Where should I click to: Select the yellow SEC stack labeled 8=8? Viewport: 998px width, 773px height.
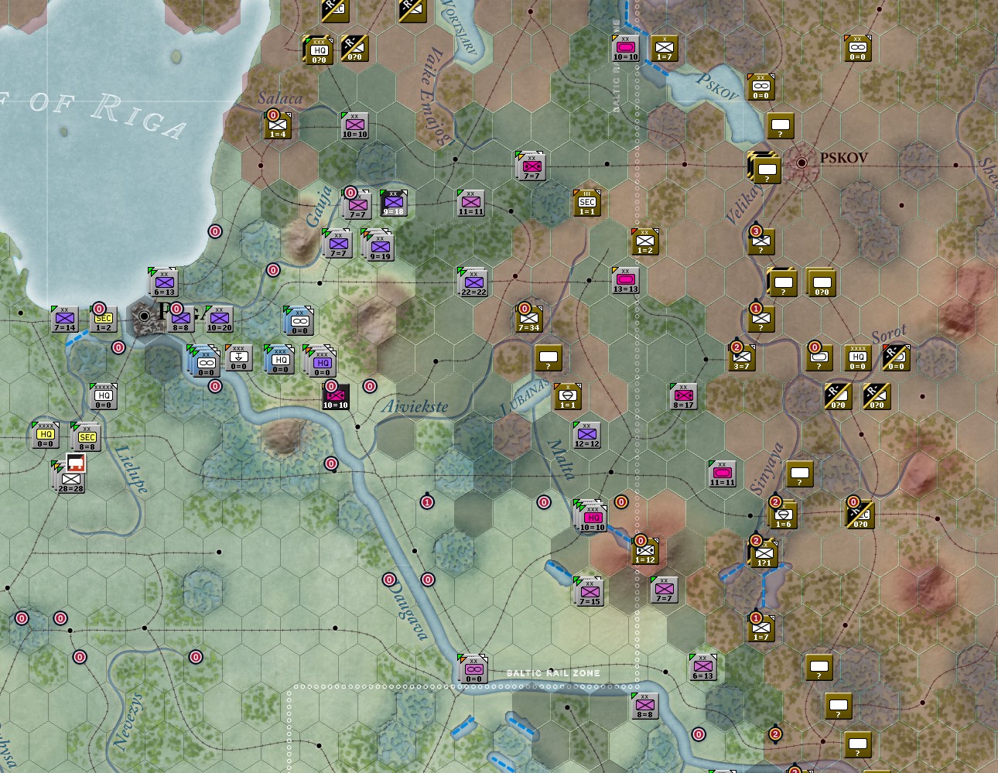[x=86, y=436]
